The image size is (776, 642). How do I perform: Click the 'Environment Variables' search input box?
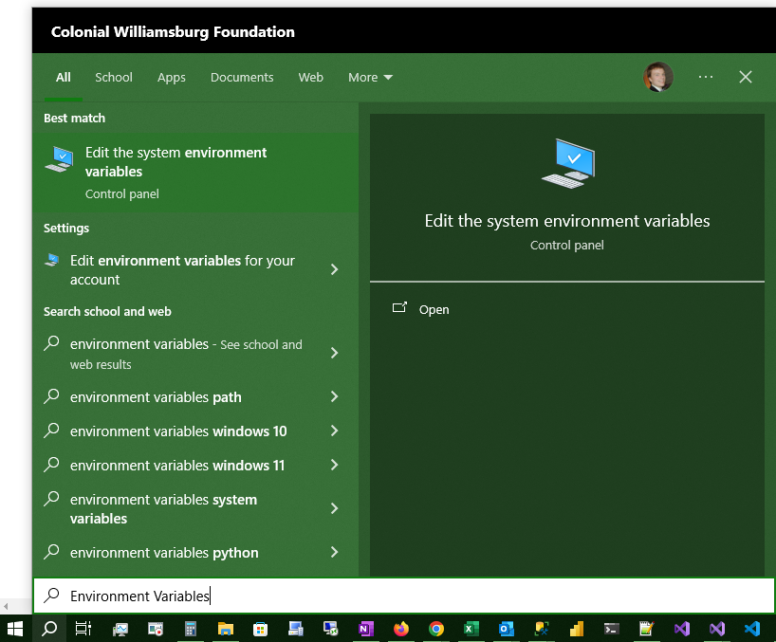pyautogui.click(x=404, y=596)
